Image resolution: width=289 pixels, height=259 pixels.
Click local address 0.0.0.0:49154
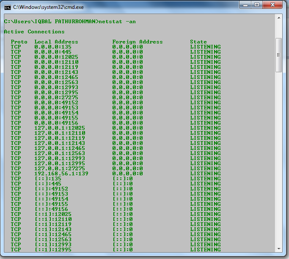coord(56,113)
